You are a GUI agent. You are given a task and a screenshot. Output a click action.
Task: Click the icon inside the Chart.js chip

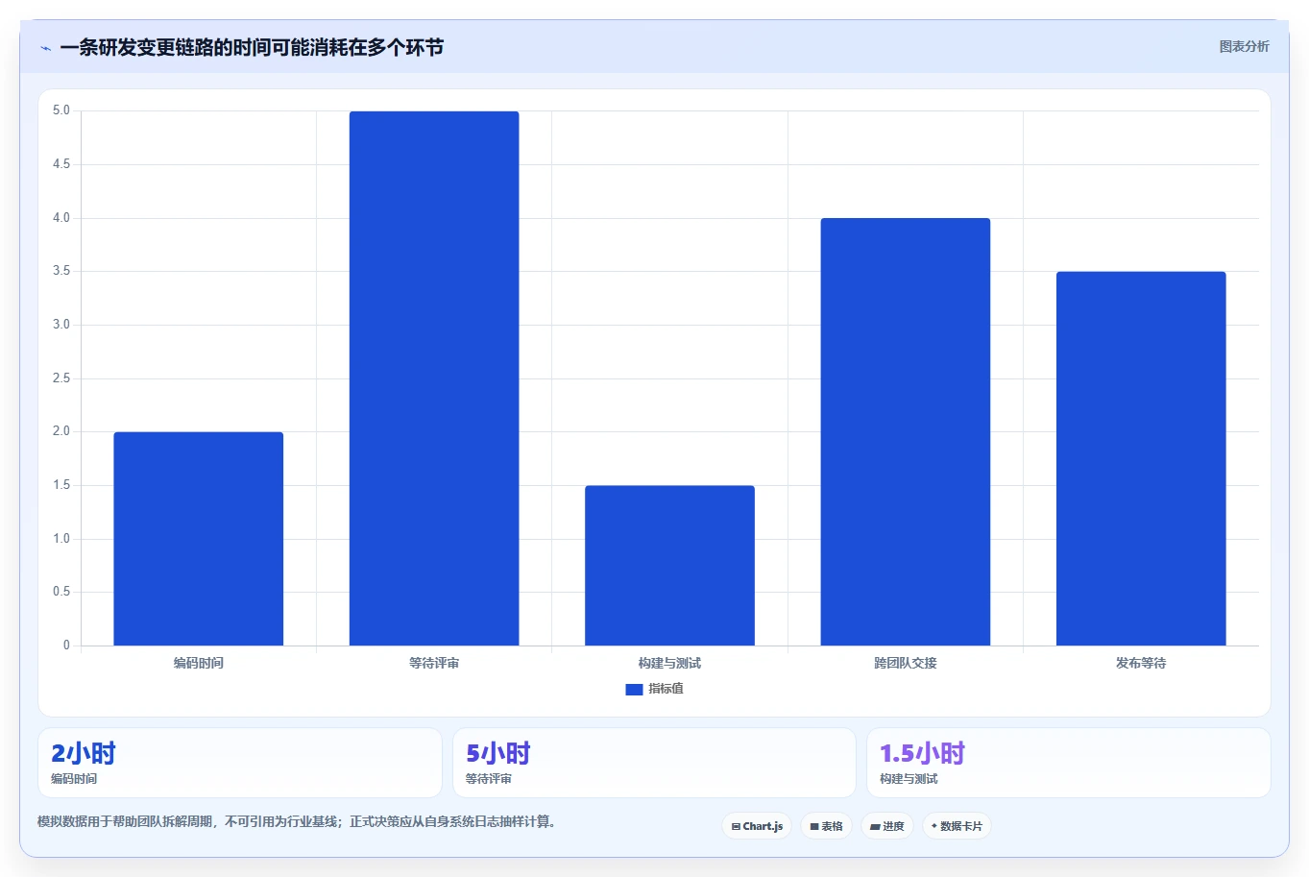point(736,826)
